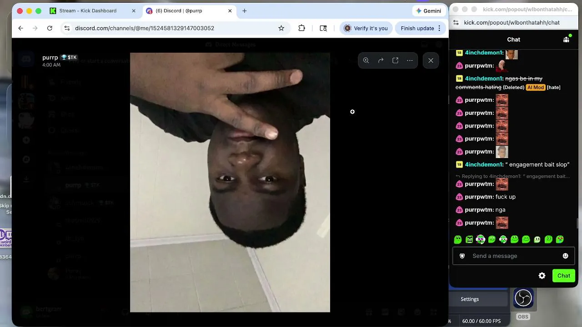Bookmark this page with the star icon

(x=281, y=28)
